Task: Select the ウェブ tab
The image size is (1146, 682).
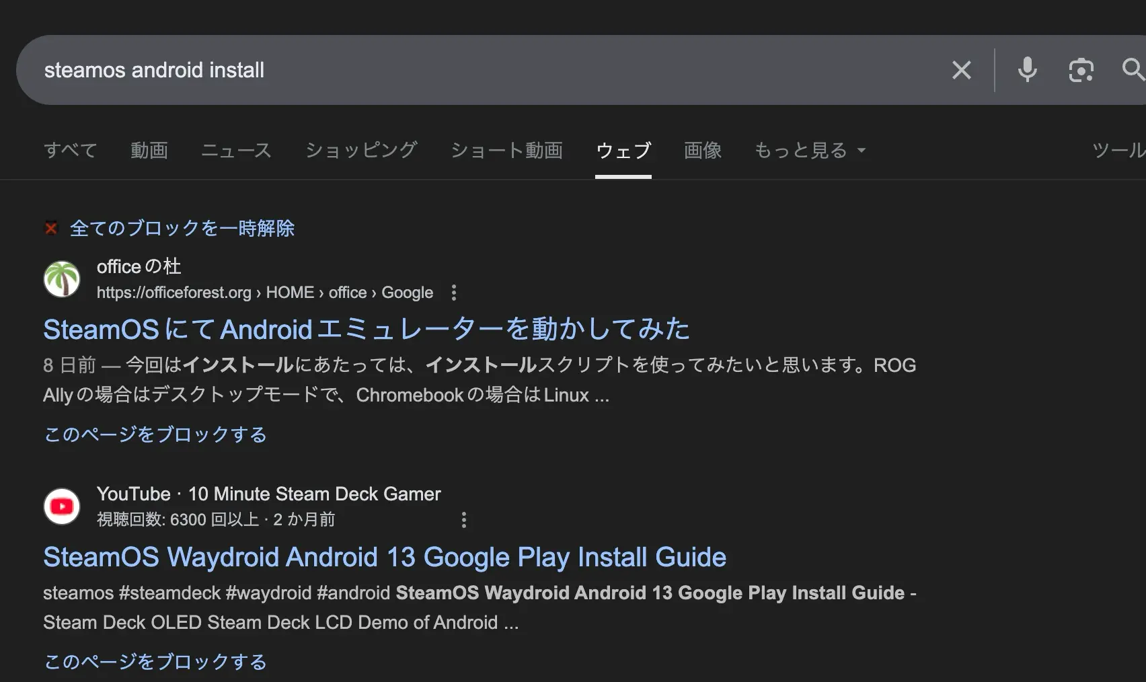Action: (x=623, y=150)
